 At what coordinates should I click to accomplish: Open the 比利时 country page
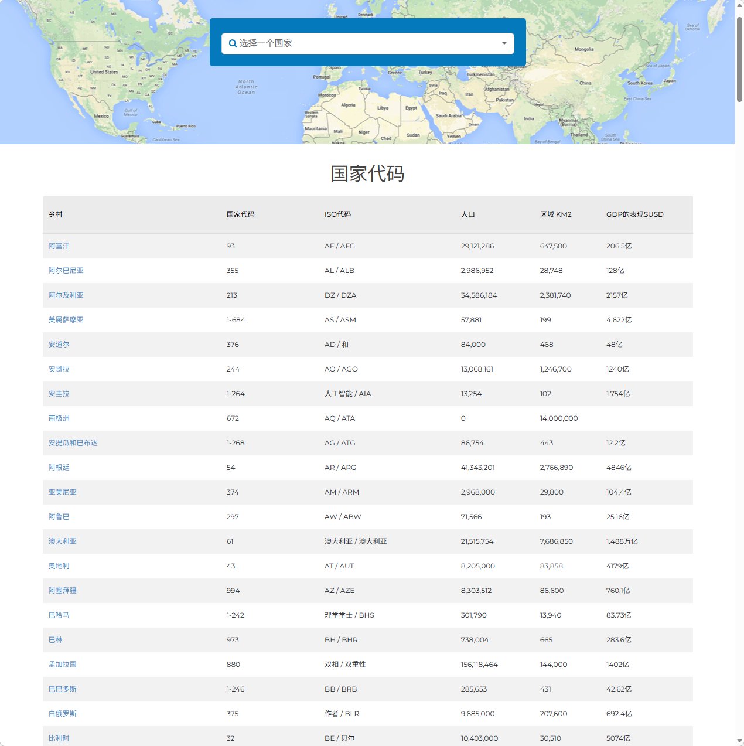point(59,738)
